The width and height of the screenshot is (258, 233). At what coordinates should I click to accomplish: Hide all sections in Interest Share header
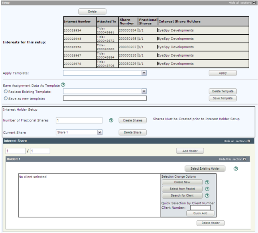[237, 141]
